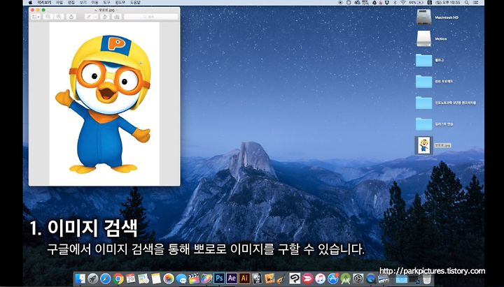Expand the 뽀로로.jpg title dropdown arrow

[117, 10]
